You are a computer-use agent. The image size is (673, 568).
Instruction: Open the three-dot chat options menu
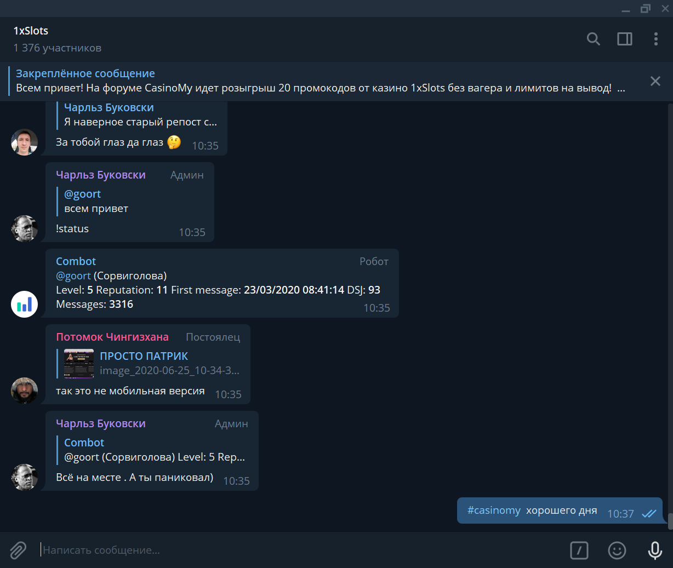point(655,39)
